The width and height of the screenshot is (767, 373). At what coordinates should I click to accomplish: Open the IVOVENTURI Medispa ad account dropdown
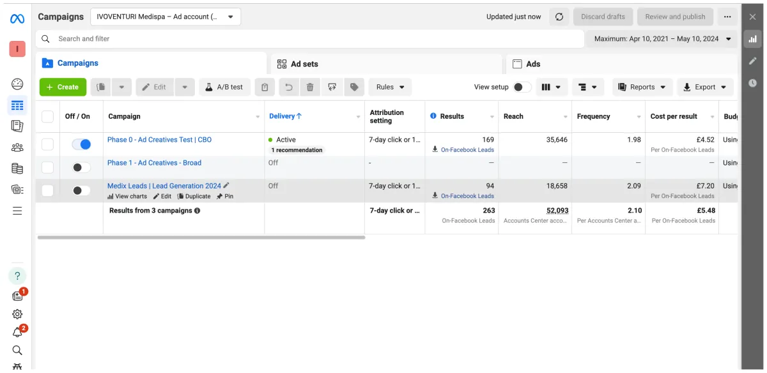pyautogui.click(x=166, y=17)
